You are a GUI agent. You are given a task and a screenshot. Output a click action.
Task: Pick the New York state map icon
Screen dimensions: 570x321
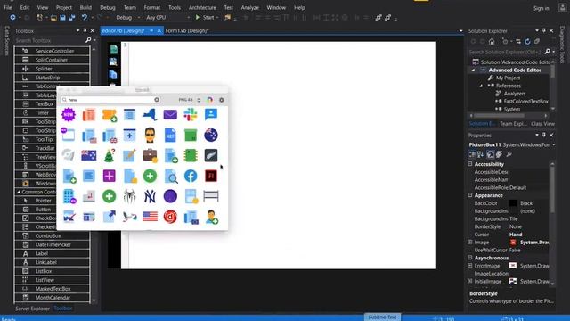150,115
